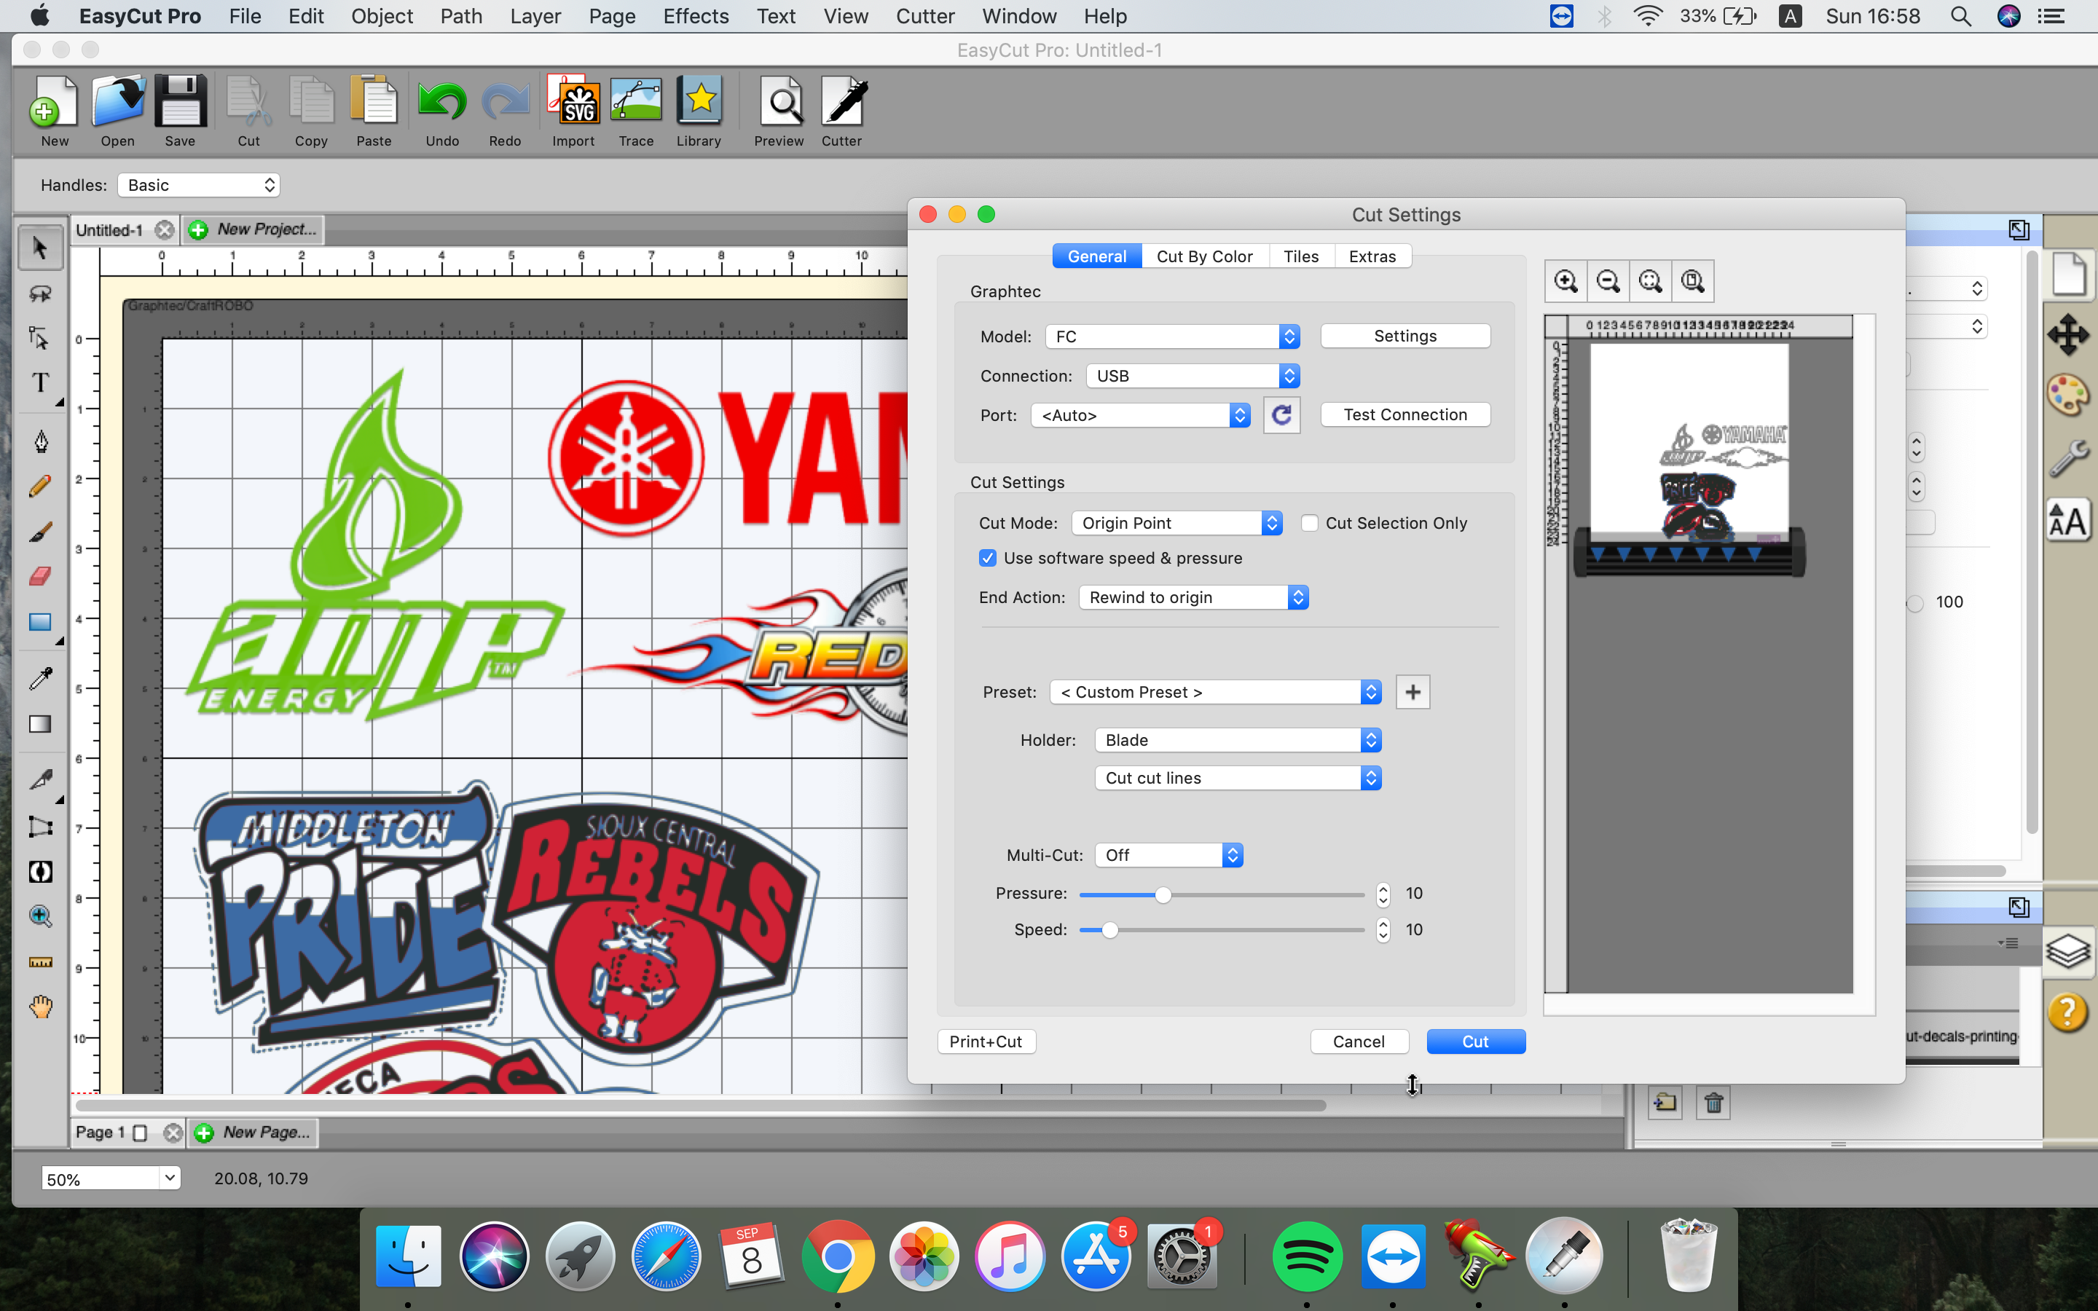Switch to the Cut By Color tab
2098x1311 pixels.
click(x=1204, y=256)
